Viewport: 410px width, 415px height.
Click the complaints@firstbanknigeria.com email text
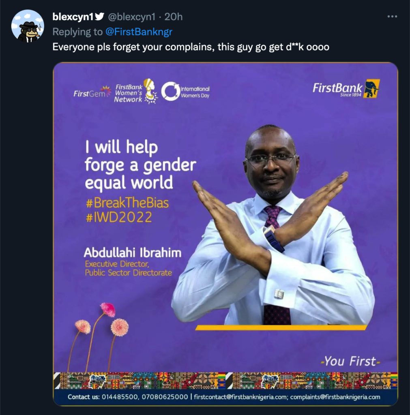[x=335, y=397]
